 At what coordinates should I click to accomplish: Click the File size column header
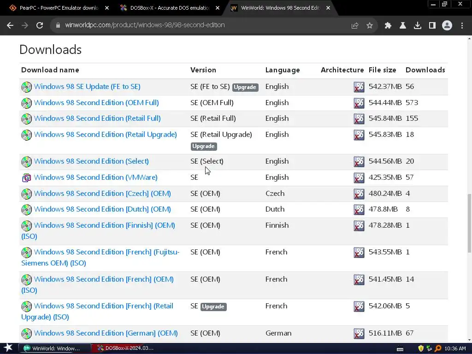382,70
